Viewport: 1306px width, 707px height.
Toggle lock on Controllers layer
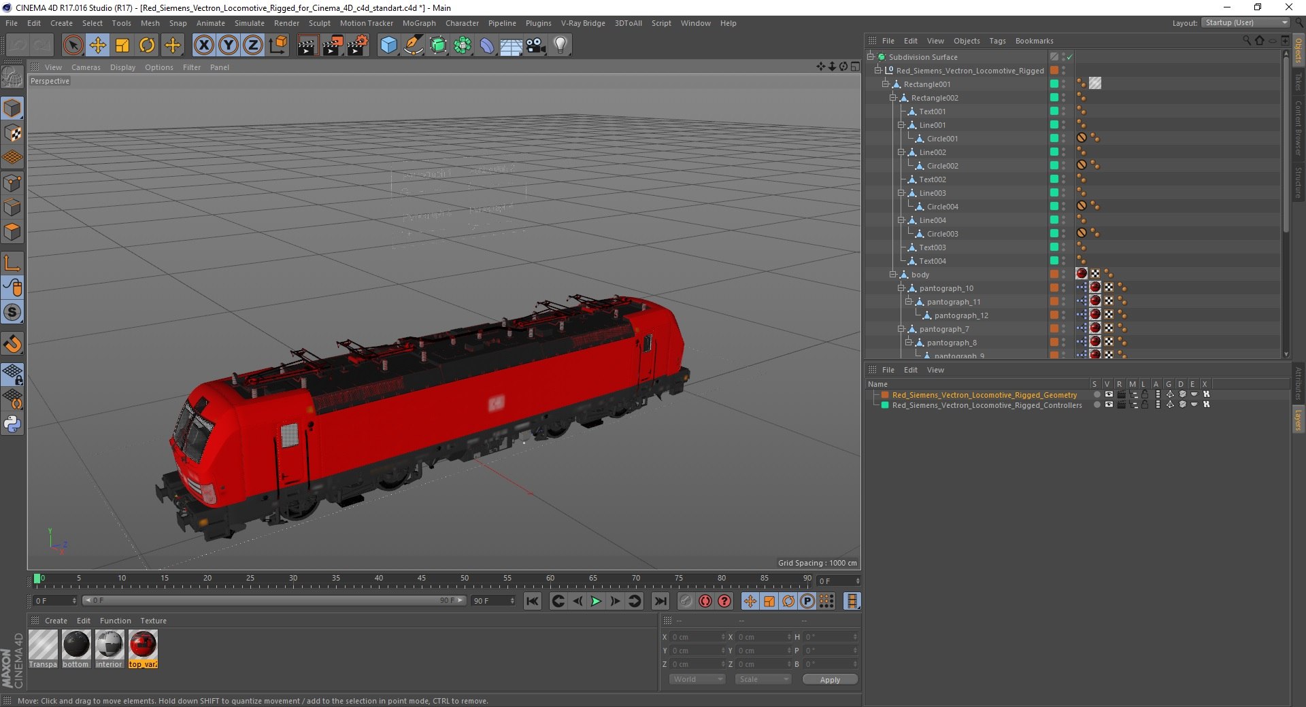coord(1145,404)
